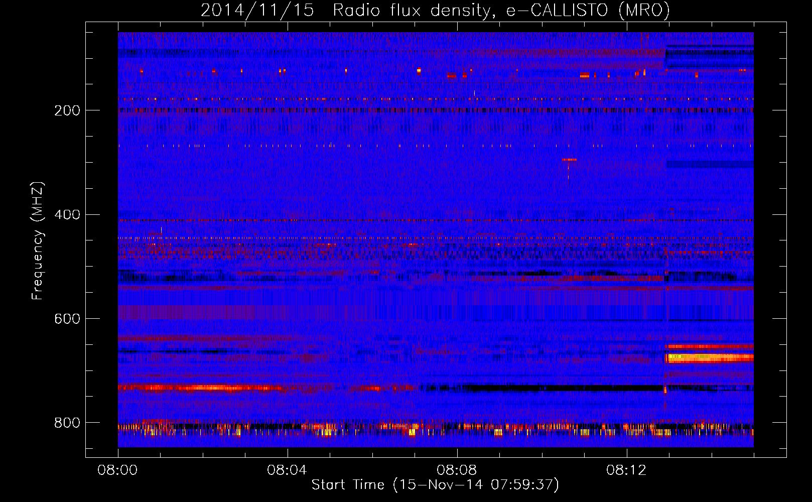This screenshot has width=812, height=502.
Task: Click the plot title "2014/11/15 Radio flux density, e-CALLISTO (MRO)"
Action: click(x=435, y=10)
